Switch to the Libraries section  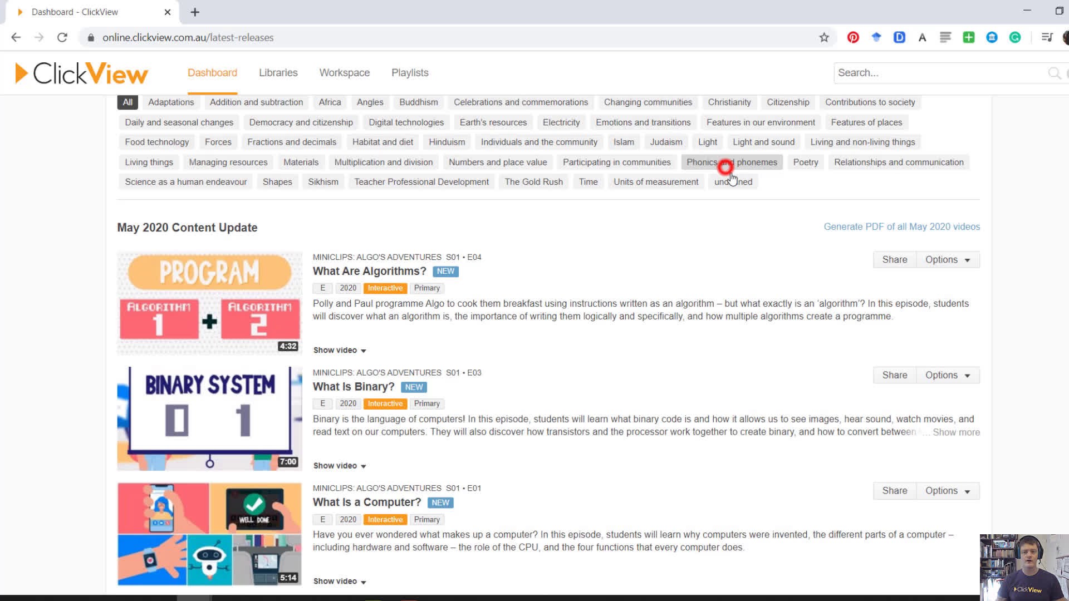[x=278, y=73]
